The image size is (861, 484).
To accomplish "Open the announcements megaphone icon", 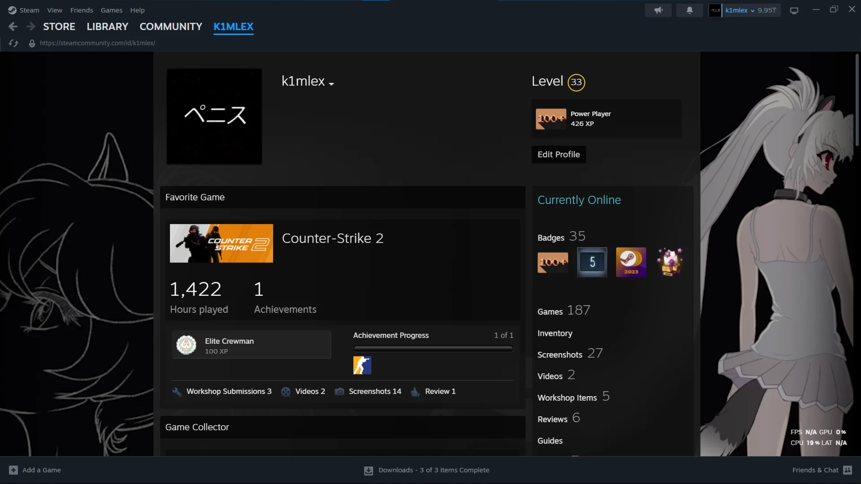I will click(658, 10).
